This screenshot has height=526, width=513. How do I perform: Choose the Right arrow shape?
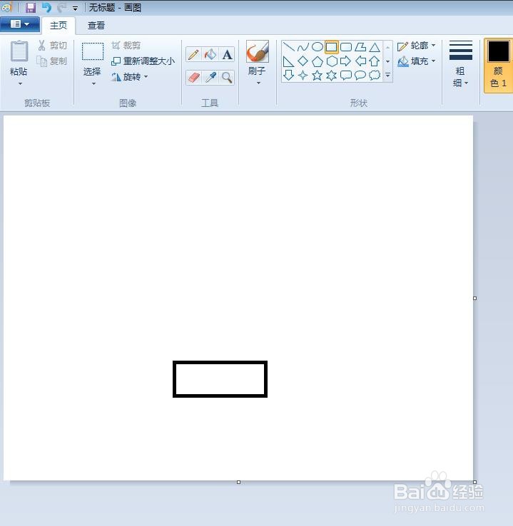coord(346,61)
